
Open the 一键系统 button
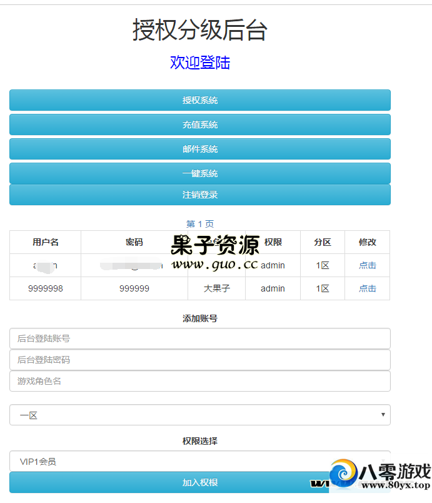pos(200,173)
